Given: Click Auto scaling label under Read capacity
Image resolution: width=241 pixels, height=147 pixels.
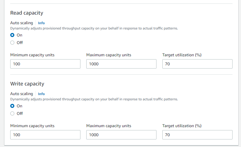Looking at the screenshot, I should coord(22,23).
